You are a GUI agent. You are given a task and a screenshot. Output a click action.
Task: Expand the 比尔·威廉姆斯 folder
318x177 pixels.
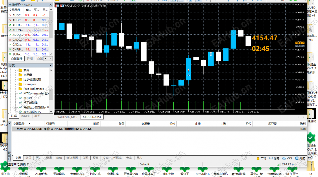[16, 79]
